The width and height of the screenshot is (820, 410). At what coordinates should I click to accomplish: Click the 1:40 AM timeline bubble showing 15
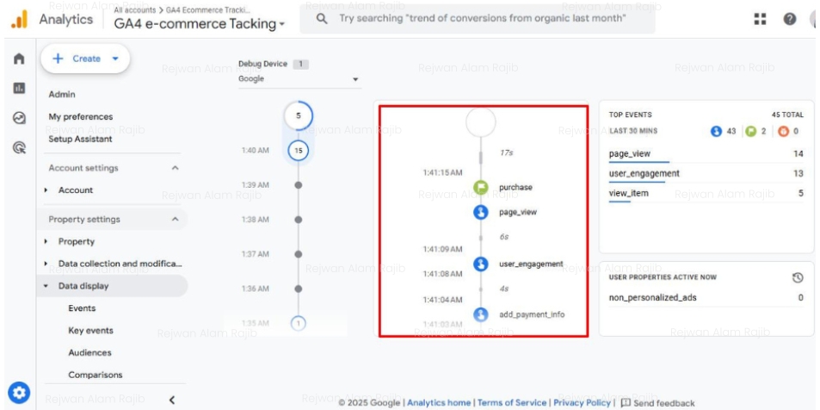click(298, 151)
